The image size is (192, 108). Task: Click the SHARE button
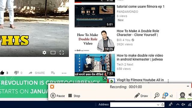click(37, 73)
